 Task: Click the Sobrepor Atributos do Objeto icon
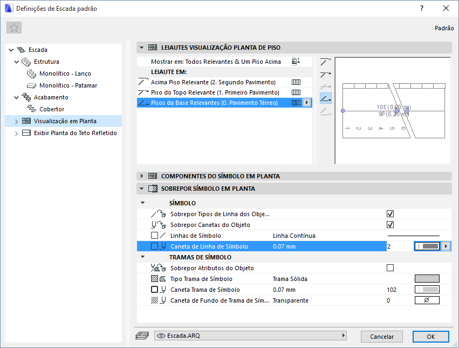[159, 268]
